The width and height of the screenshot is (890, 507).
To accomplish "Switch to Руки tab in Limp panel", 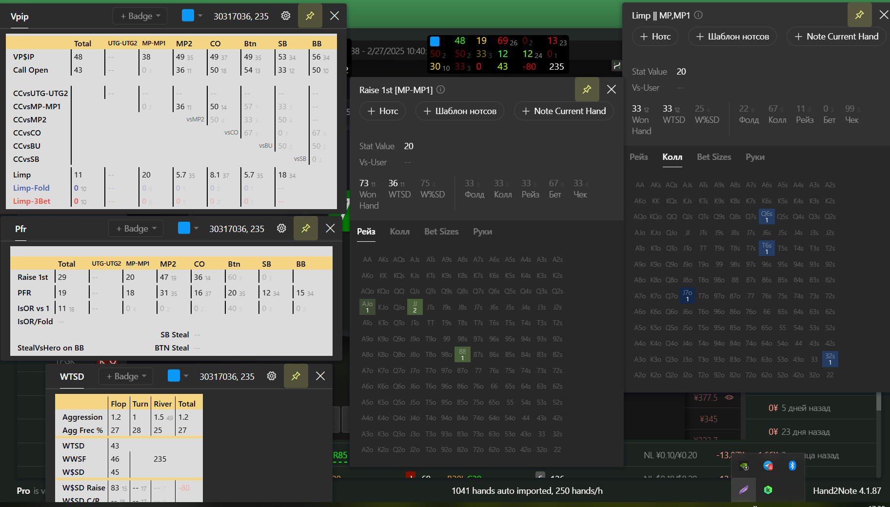I will [755, 157].
